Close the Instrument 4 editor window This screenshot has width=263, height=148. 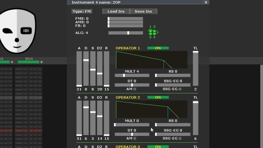click(x=206, y=2)
